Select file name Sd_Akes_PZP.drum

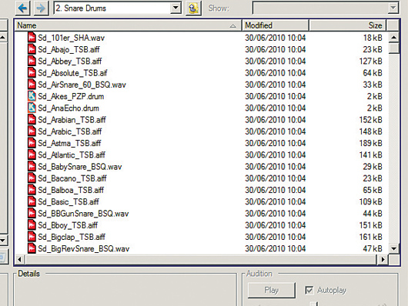coord(71,96)
